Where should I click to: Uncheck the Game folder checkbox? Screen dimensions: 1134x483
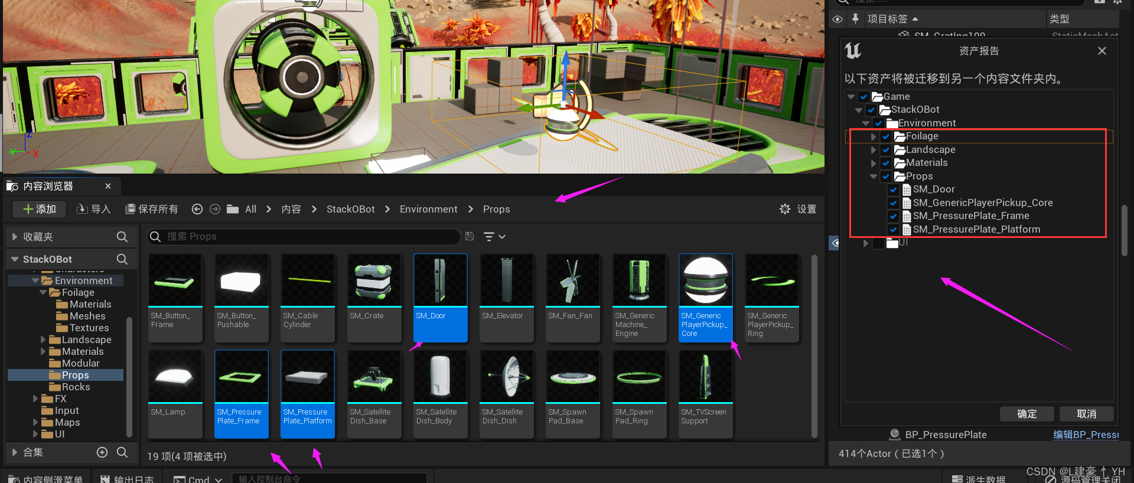click(x=864, y=97)
